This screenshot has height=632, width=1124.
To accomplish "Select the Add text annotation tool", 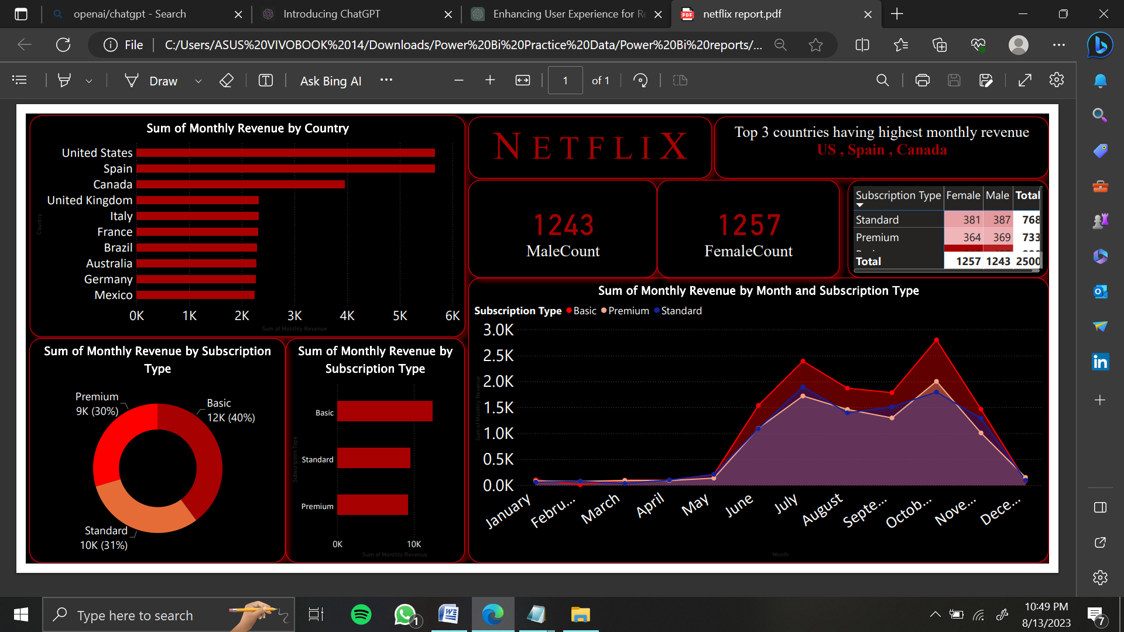I will 265,80.
